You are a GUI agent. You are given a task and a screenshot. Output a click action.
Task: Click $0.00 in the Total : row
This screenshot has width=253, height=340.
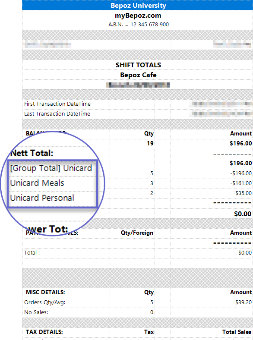245,253
